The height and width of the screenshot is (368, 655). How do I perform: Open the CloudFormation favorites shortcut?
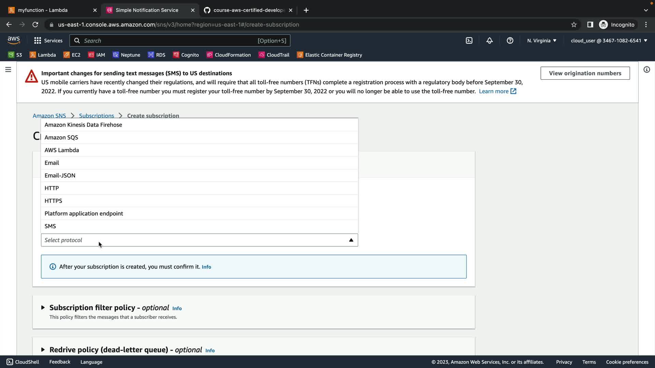(x=229, y=55)
